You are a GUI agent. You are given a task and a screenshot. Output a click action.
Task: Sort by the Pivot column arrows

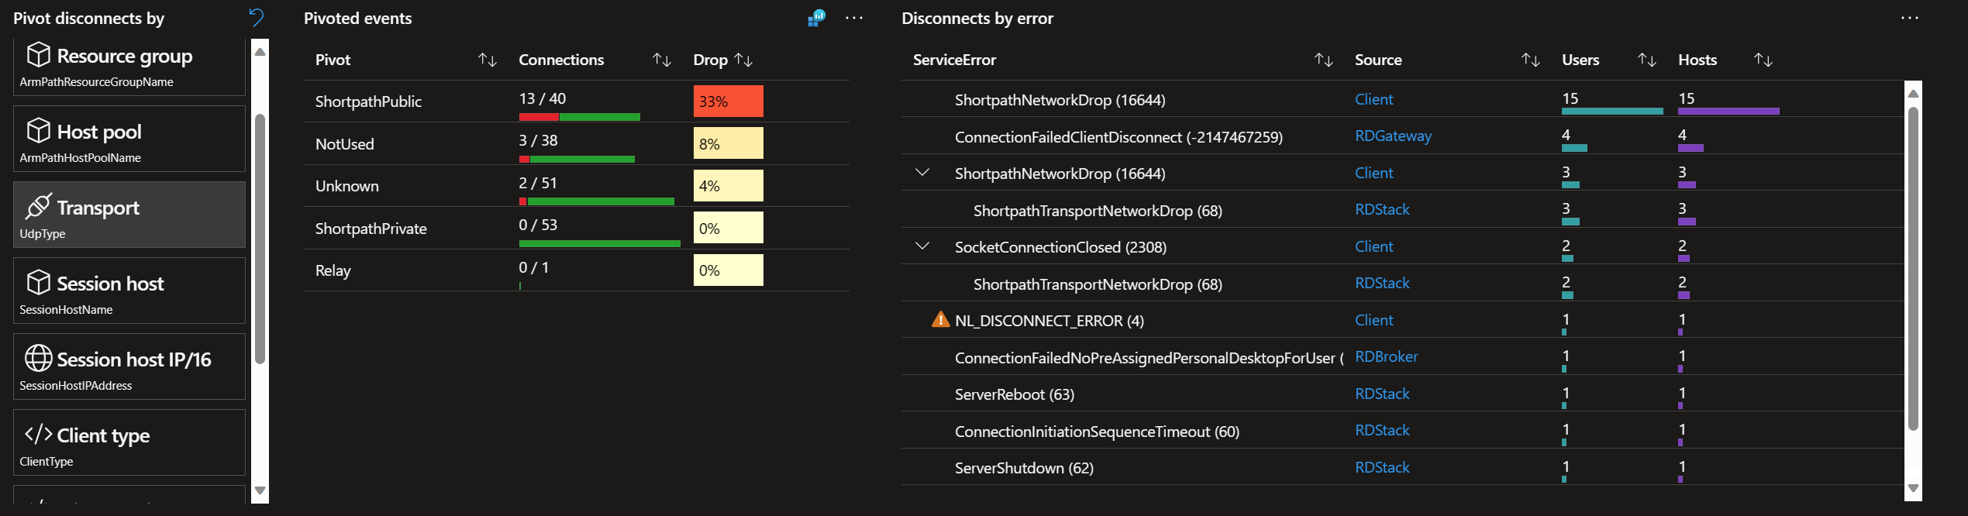487,60
